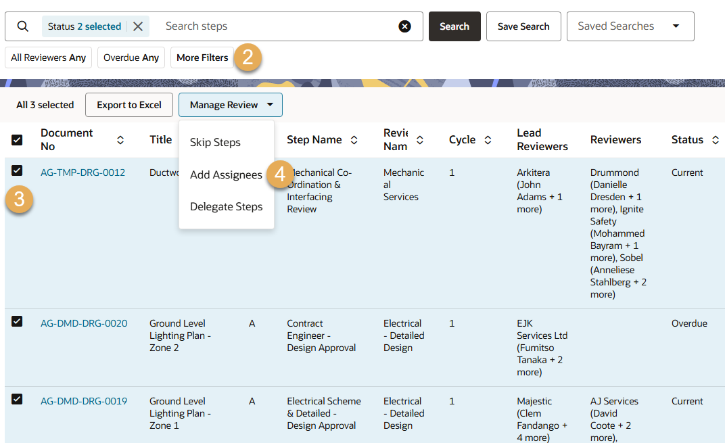Viewport: 725px width, 443px height.
Task: Open the Saved Searches dropdown
Action: [x=630, y=26]
